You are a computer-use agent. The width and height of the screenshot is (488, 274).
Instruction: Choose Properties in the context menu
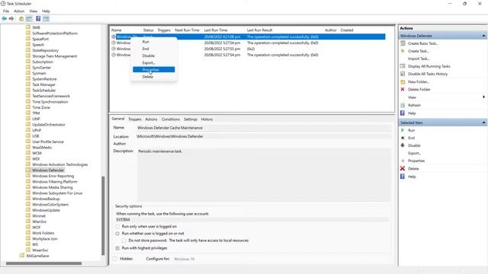(154, 69)
